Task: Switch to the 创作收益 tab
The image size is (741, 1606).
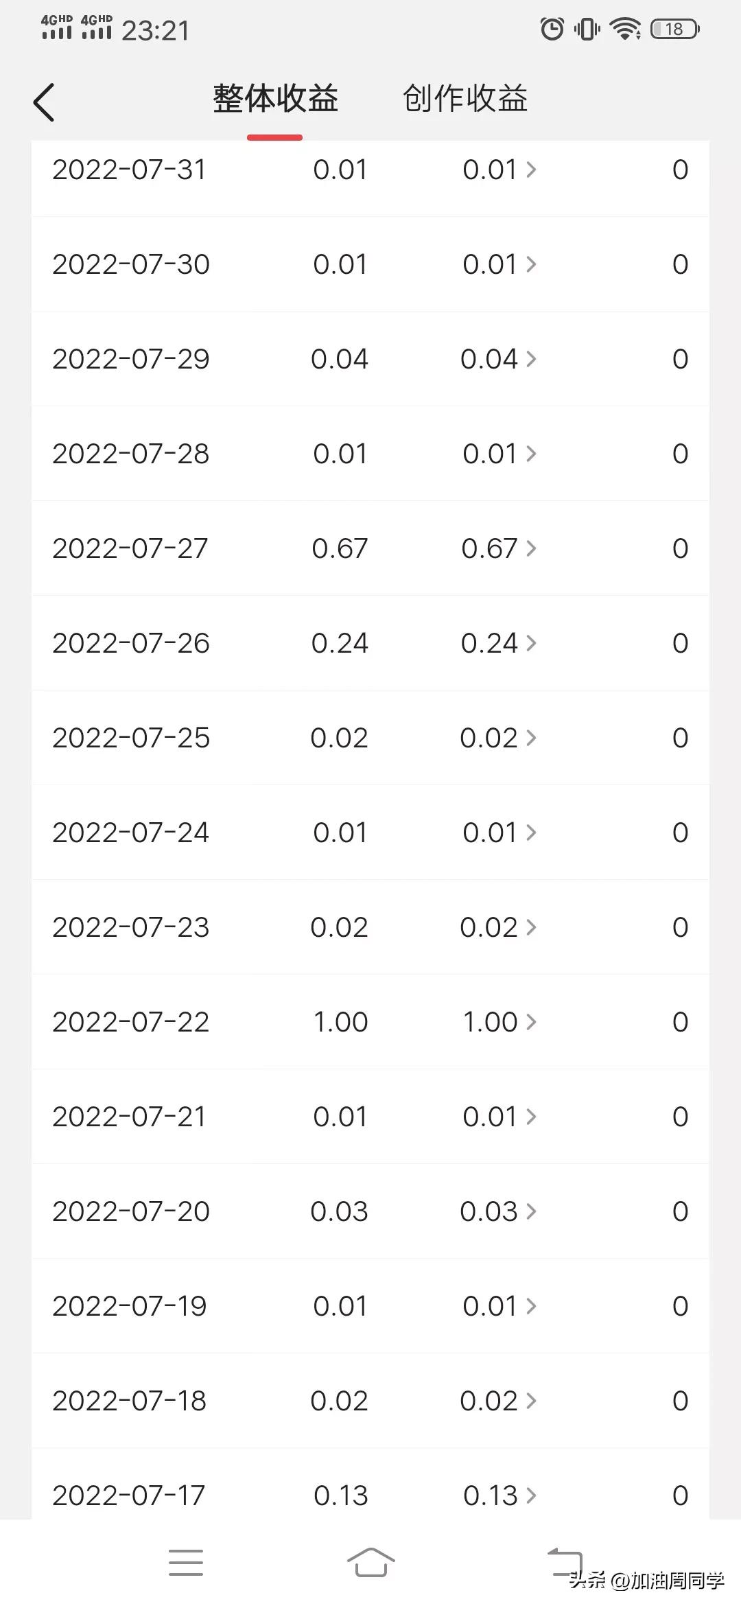Action: pos(465,99)
